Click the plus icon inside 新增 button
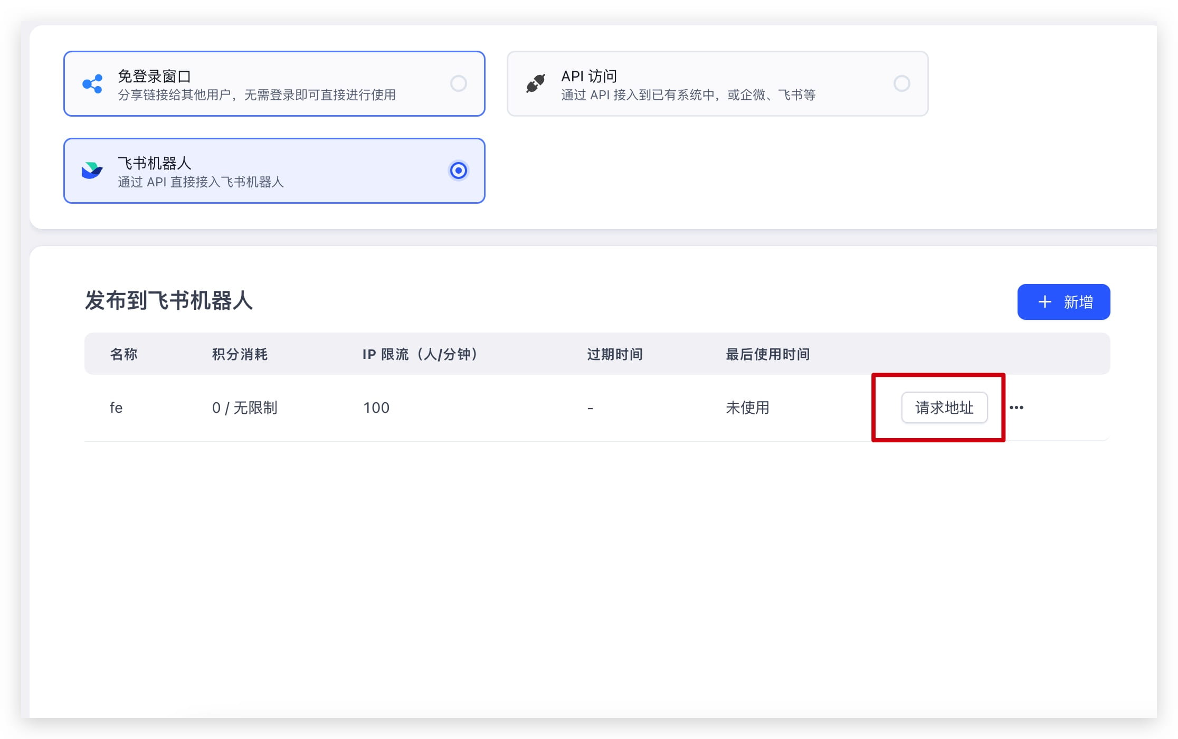This screenshot has height=739, width=1178. point(1045,301)
